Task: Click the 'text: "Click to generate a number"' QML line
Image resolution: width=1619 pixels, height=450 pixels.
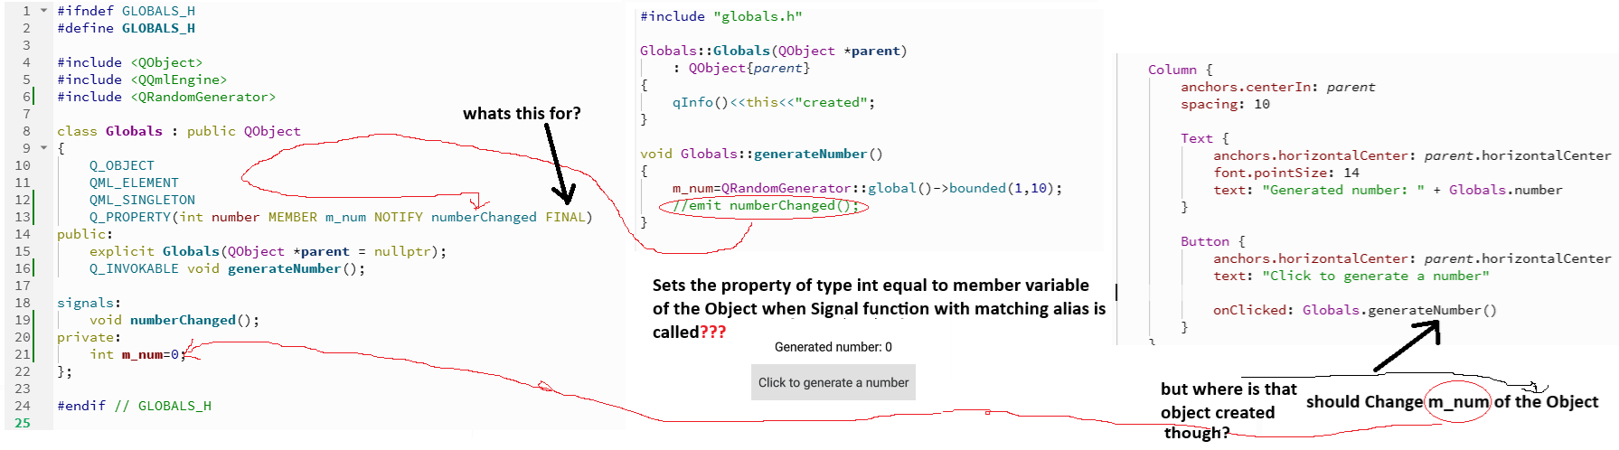Action: tap(1351, 276)
